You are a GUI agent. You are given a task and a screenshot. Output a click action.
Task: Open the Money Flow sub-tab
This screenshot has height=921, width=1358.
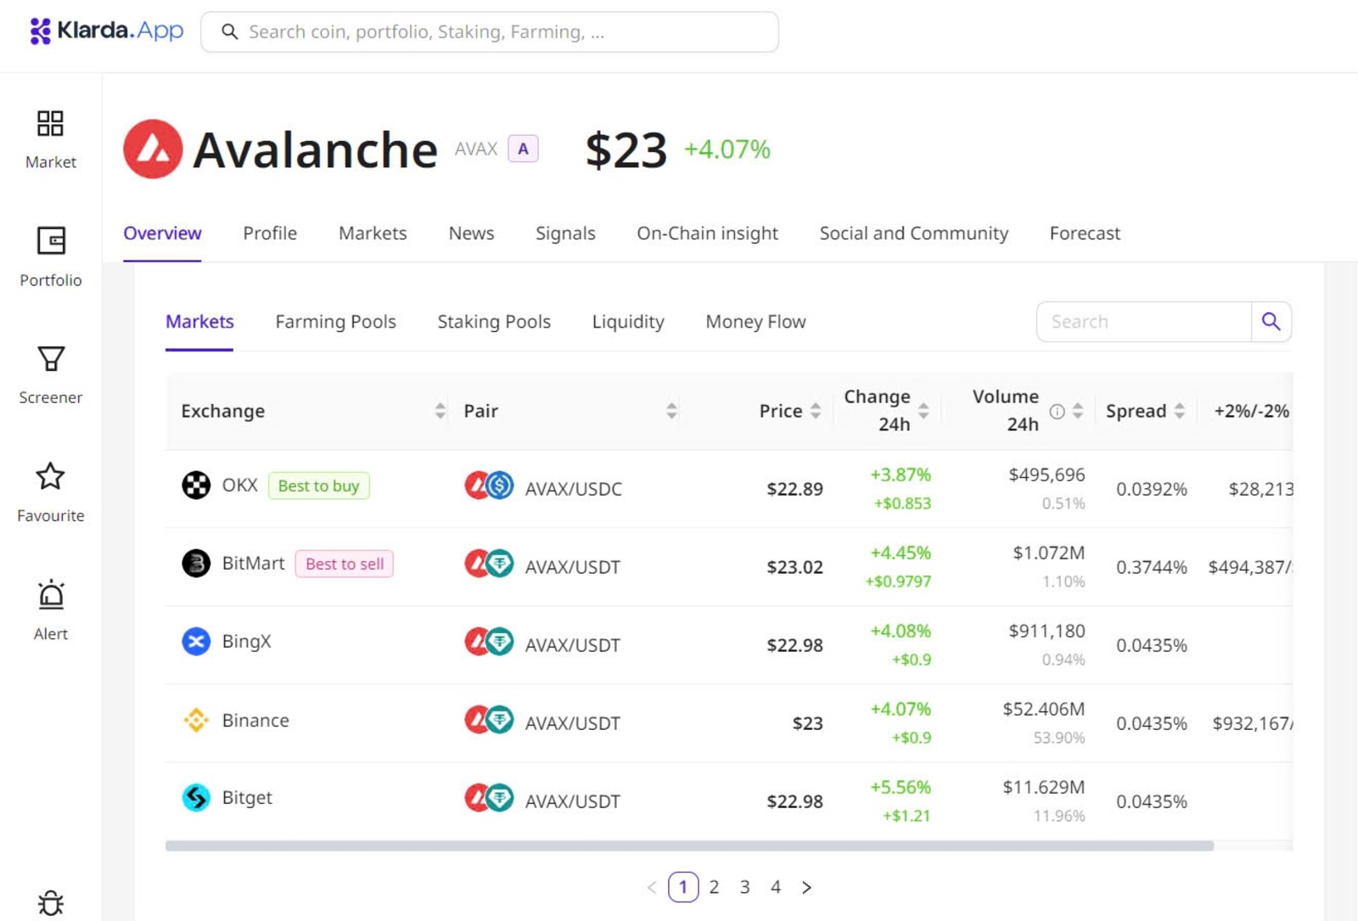(755, 322)
